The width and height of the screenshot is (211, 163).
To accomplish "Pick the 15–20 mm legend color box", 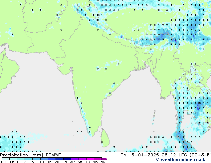I will [52, 159].
